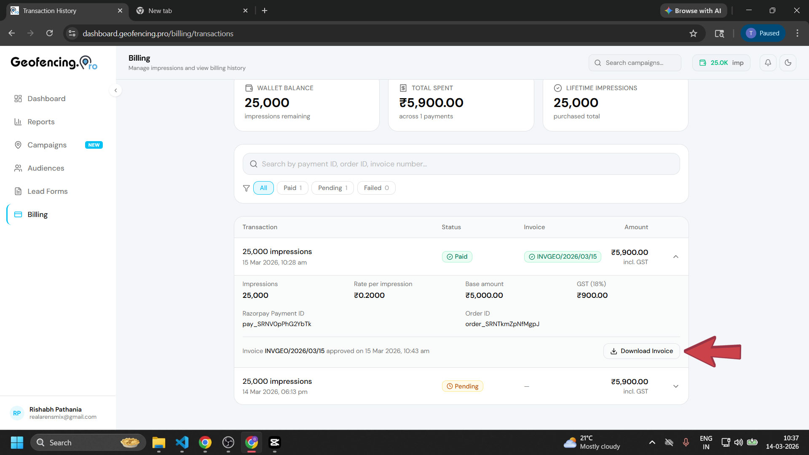This screenshot has height=455, width=809.
Task: Open the filter icon beside status pills
Action: [246, 188]
